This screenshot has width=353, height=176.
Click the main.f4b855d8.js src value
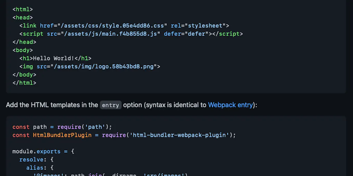[x=111, y=34]
